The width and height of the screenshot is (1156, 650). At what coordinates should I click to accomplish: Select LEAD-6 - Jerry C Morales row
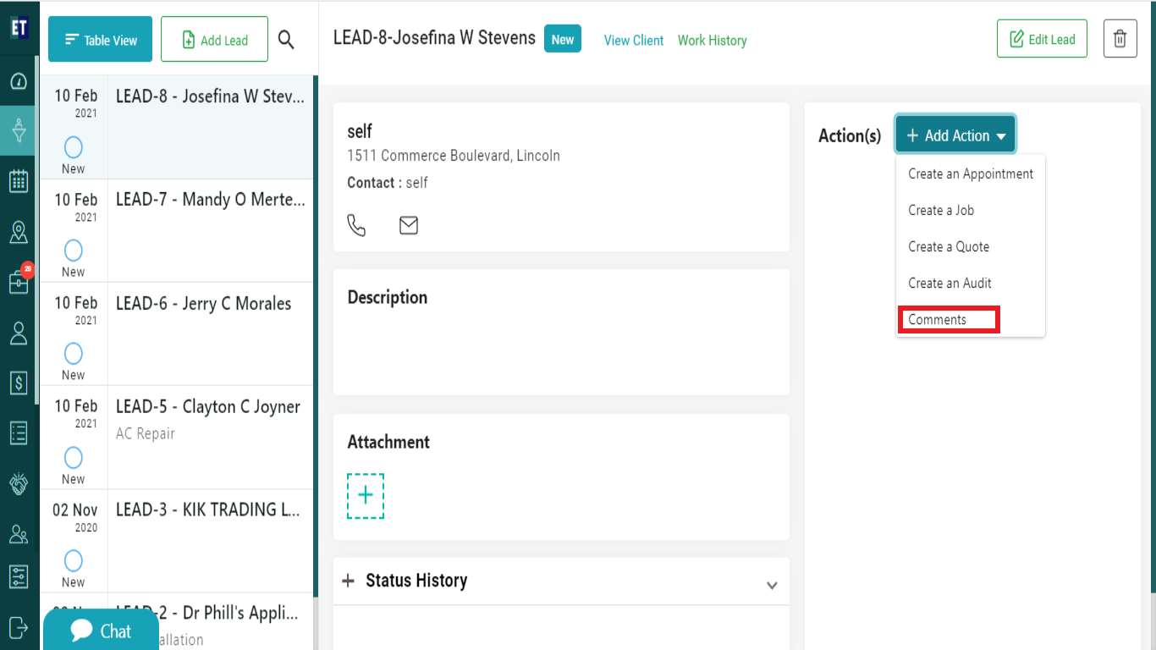177,333
